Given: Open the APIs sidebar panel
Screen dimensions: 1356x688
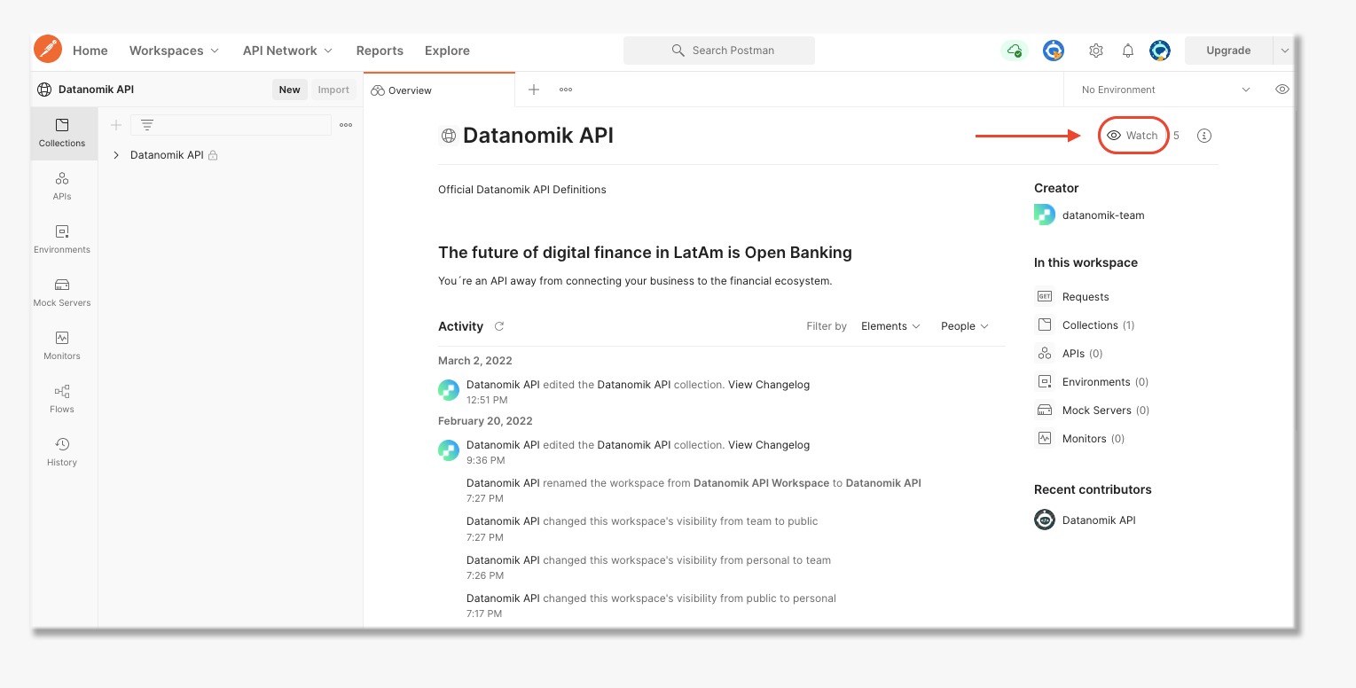Looking at the screenshot, I should tap(62, 186).
